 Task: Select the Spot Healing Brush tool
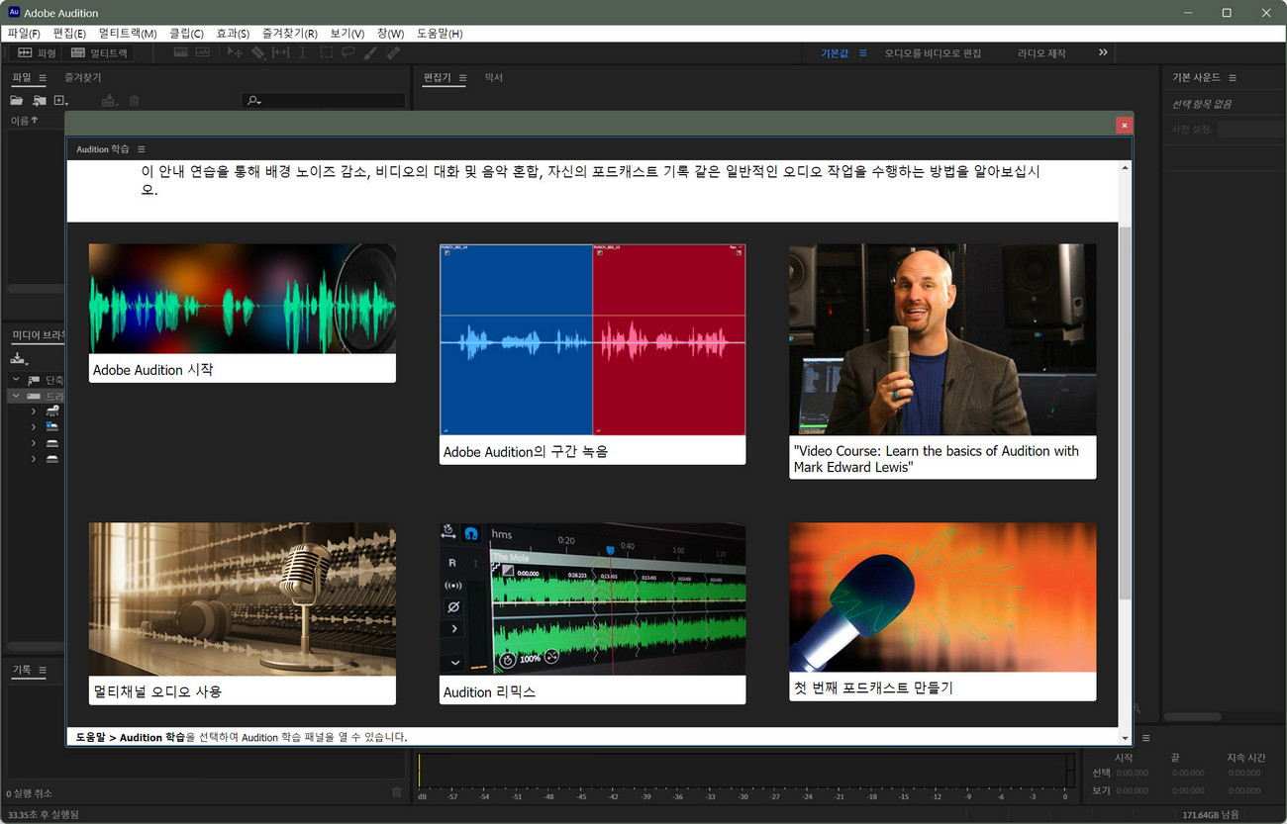click(393, 52)
